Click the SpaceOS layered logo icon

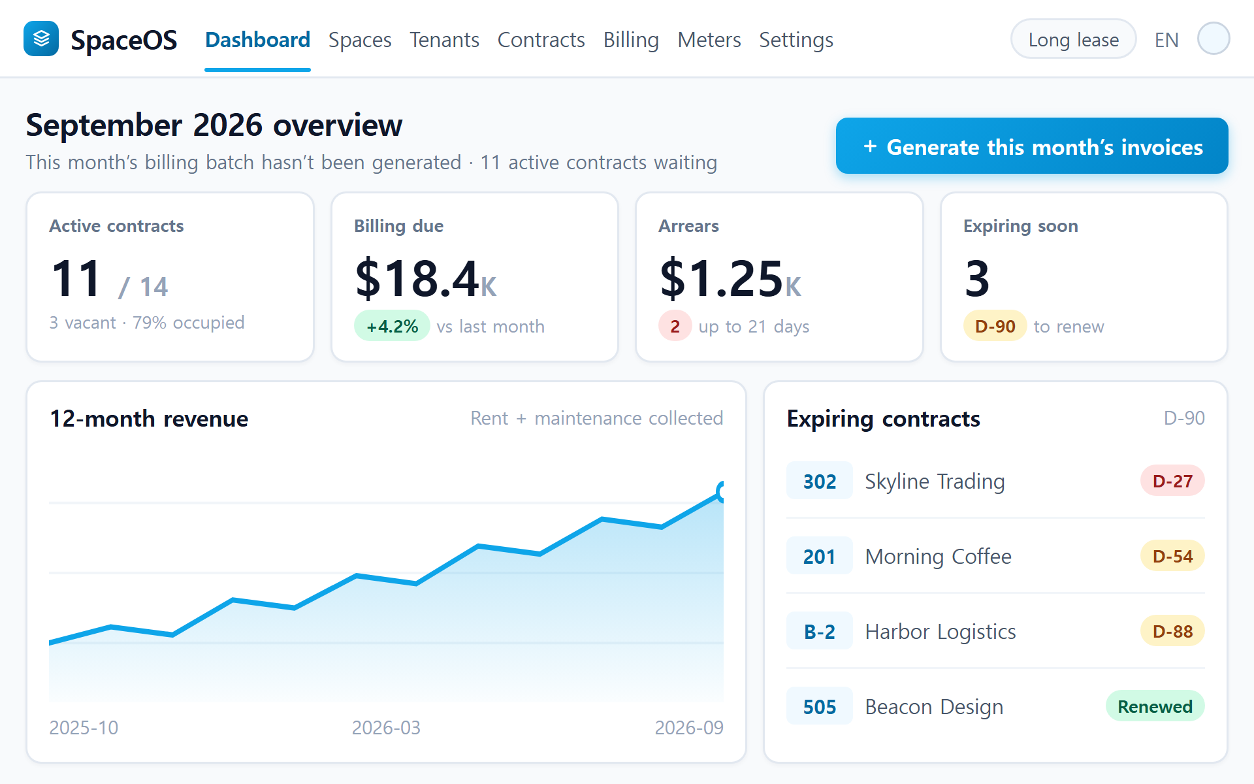[41, 39]
